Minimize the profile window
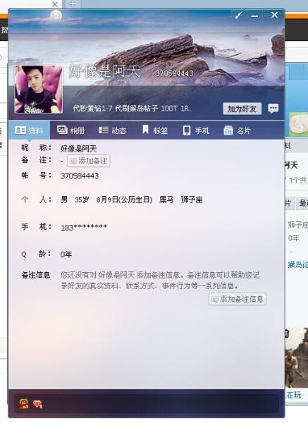The width and height of the screenshot is (308, 423). (x=254, y=15)
